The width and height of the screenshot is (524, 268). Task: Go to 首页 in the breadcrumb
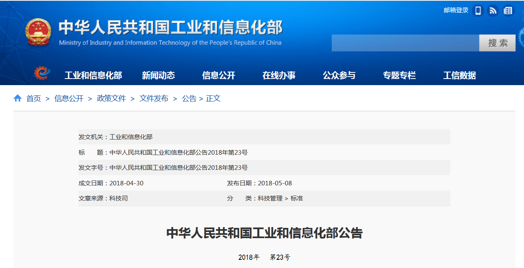[x=34, y=99]
